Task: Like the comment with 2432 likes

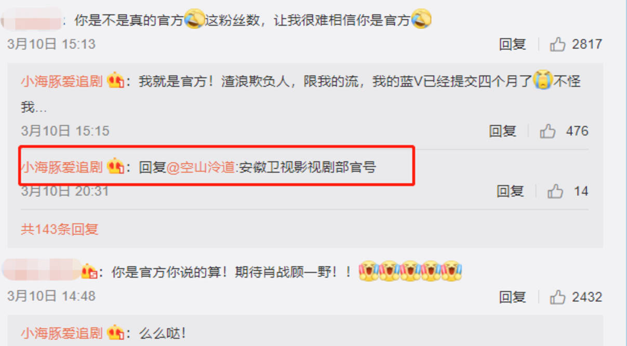Action: coord(557,297)
